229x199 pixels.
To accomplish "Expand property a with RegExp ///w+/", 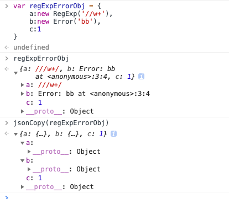I will [22, 85].
